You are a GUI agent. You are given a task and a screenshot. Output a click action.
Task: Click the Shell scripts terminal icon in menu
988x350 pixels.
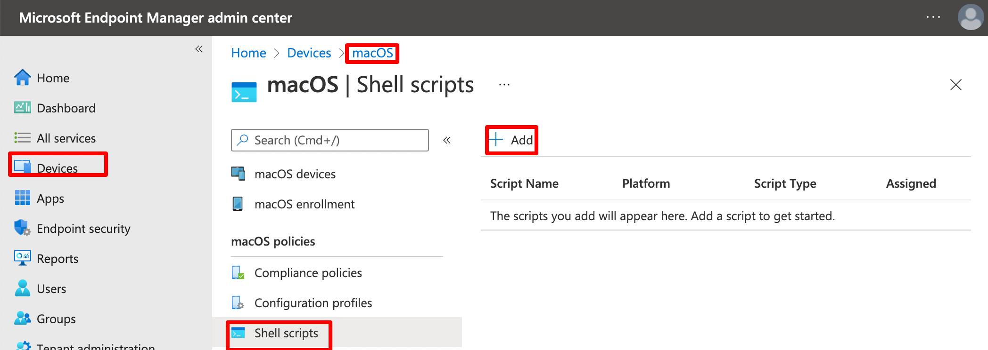tap(238, 333)
